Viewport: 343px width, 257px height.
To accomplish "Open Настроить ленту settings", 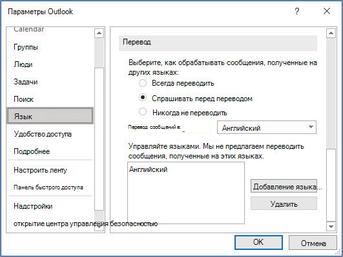I will point(40,170).
